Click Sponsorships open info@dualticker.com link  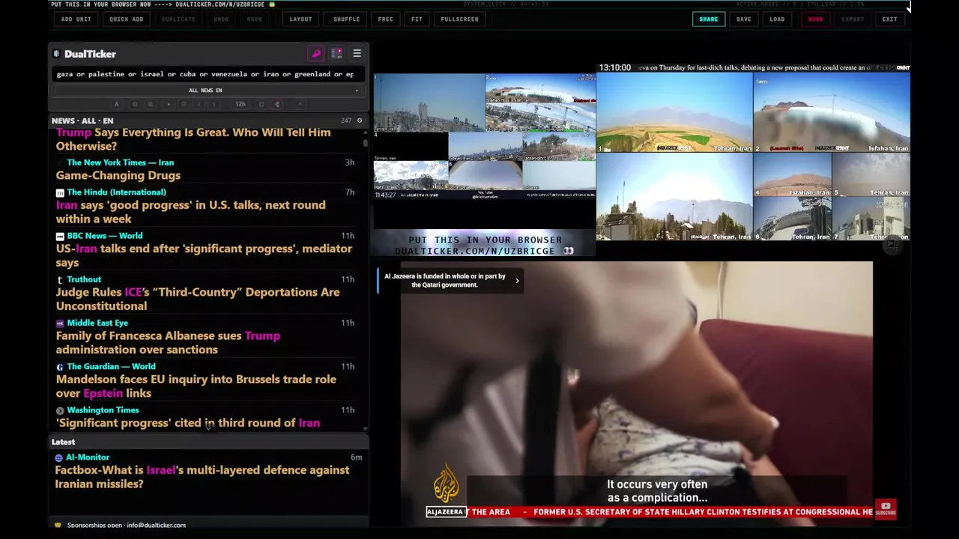point(127,525)
